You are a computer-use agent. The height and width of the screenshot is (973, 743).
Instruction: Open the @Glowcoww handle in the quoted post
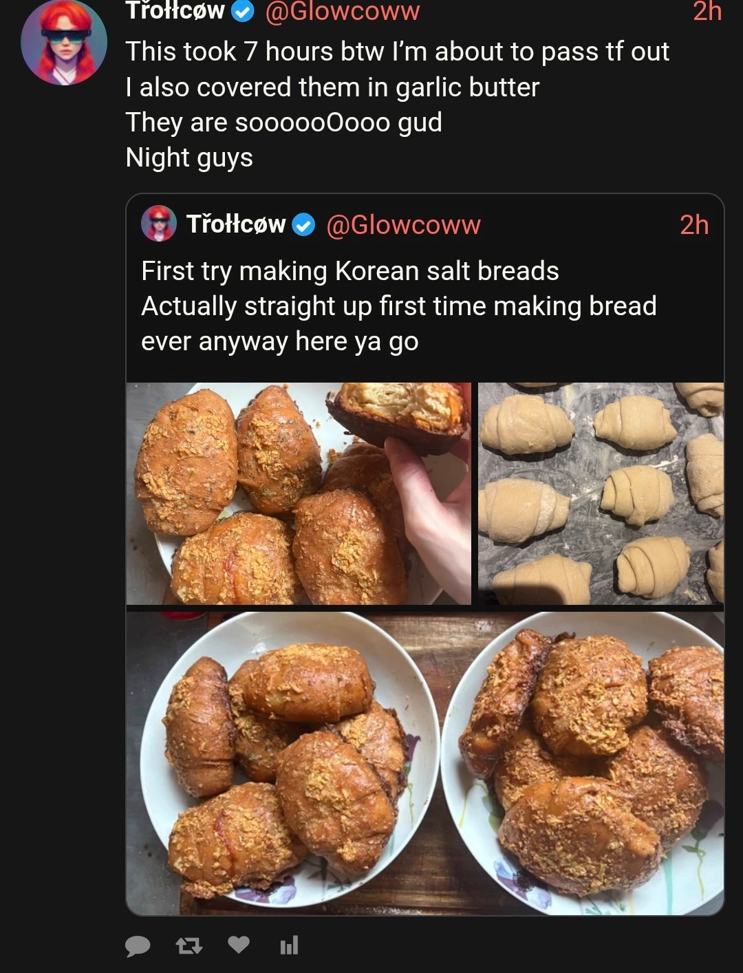click(x=403, y=225)
